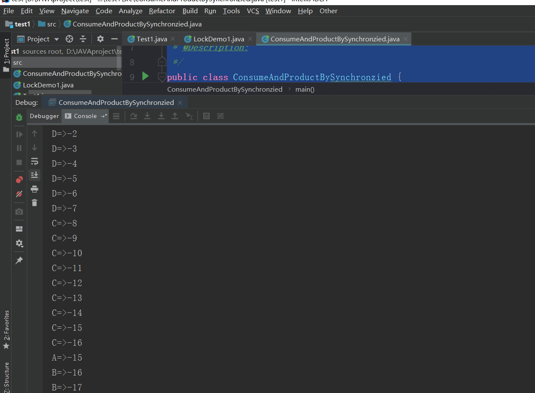Toggle Scroll to End in console
This screenshot has height=393, width=535.
point(34,175)
